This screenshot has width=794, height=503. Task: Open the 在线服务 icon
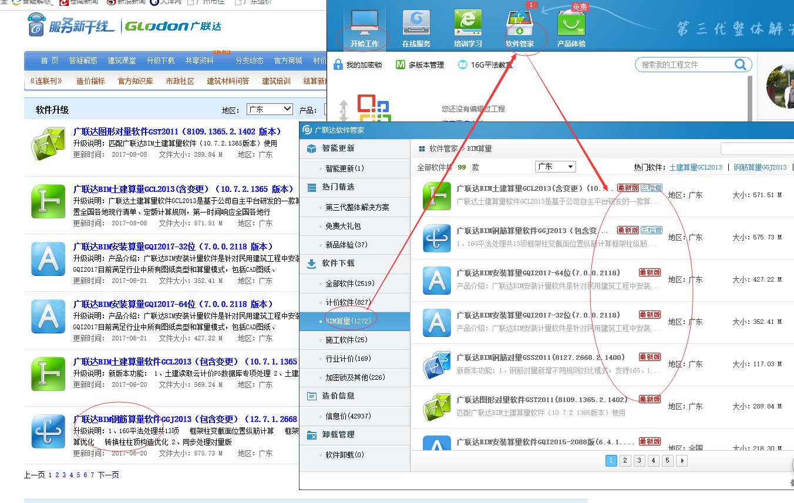tap(416, 24)
